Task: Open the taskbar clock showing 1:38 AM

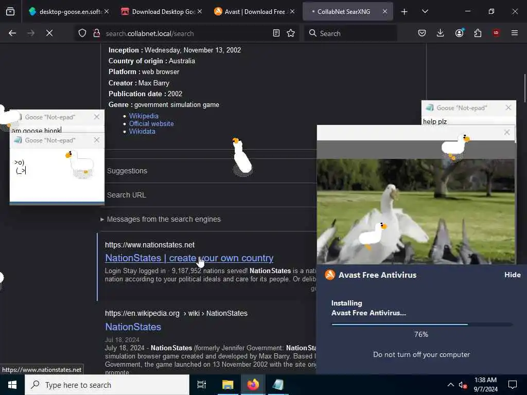Action: tap(486, 385)
